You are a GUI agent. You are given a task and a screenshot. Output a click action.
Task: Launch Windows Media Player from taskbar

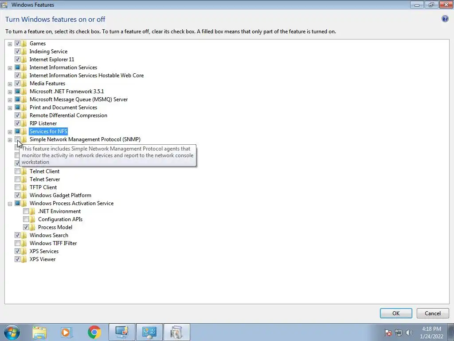point(67,332)
